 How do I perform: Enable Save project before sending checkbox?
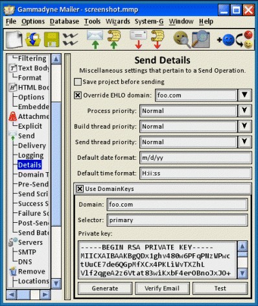tap(77, 82)
